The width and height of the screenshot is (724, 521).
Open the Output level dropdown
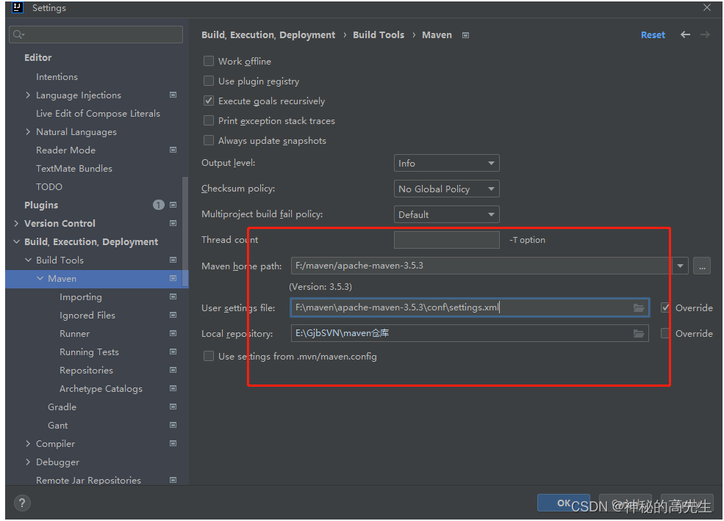pos(446,163)
